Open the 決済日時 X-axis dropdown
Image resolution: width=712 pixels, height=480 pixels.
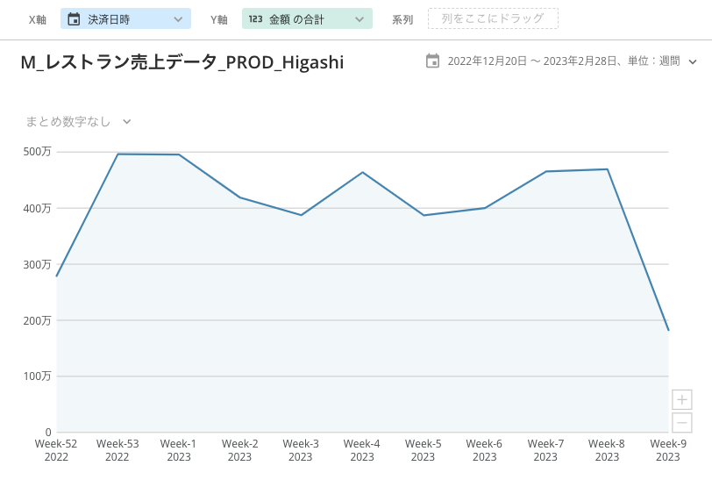pyautogui.click(x=125, y=18)
